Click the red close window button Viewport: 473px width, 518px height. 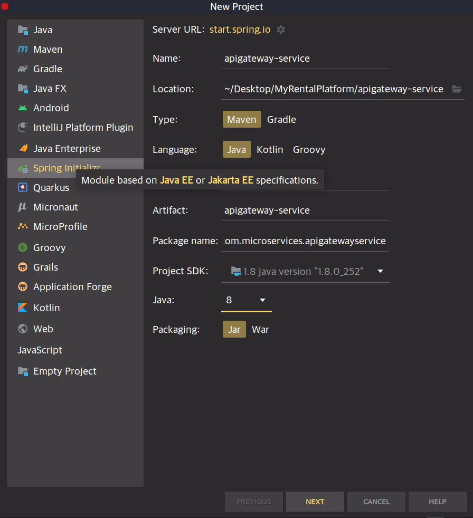5,6
